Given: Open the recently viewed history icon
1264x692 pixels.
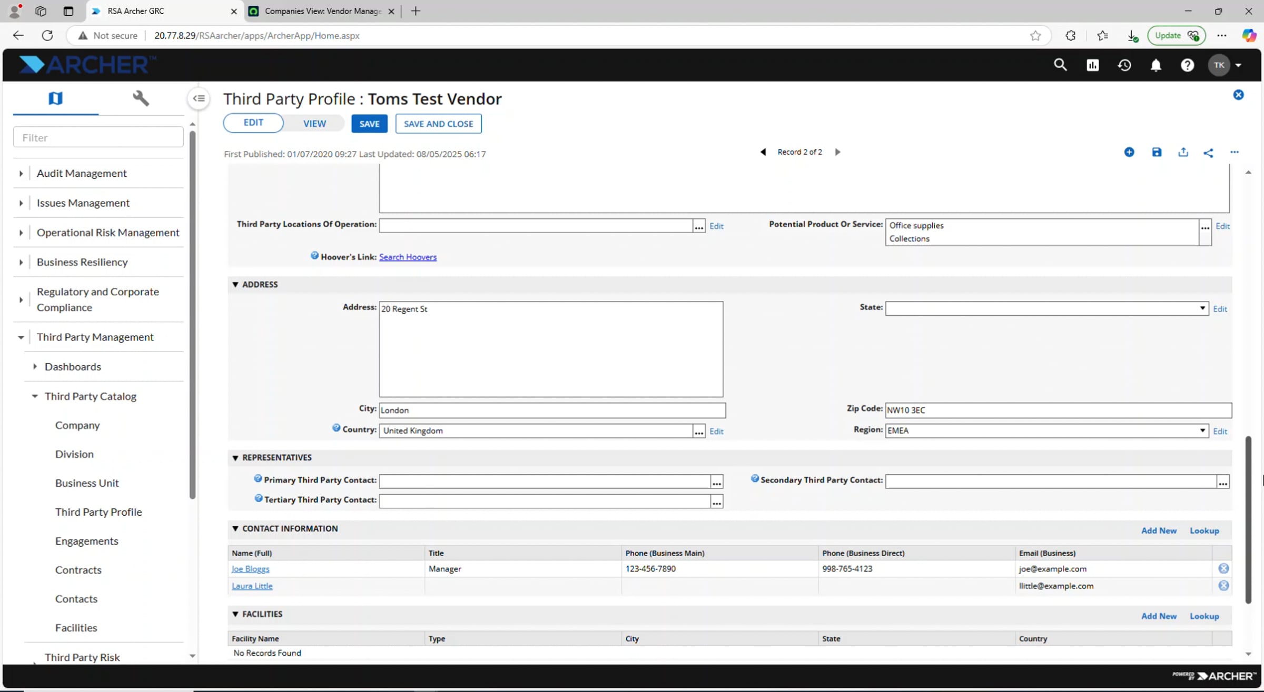Looking at the screenshot, I should coord(1124,65).
